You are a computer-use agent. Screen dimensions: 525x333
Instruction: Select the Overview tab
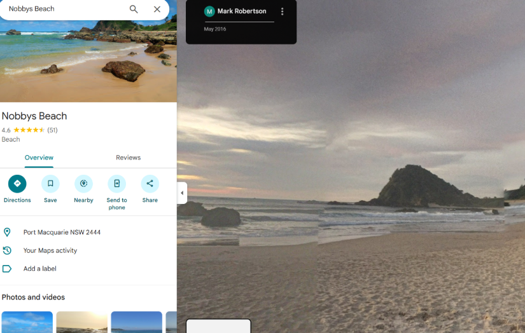click(39, 158)
